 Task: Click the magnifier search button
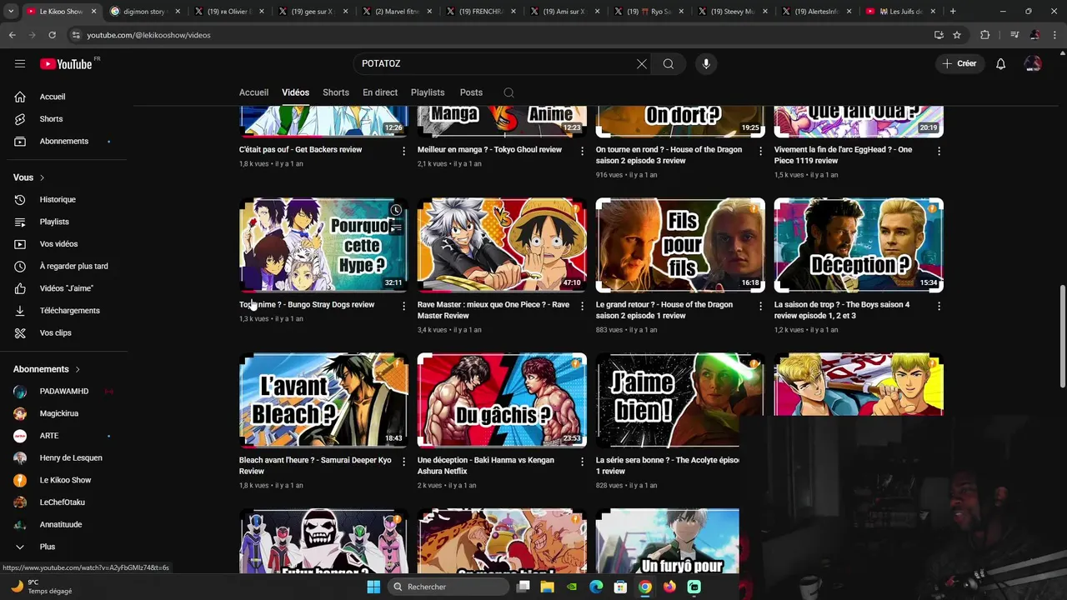tap(669, 63)
